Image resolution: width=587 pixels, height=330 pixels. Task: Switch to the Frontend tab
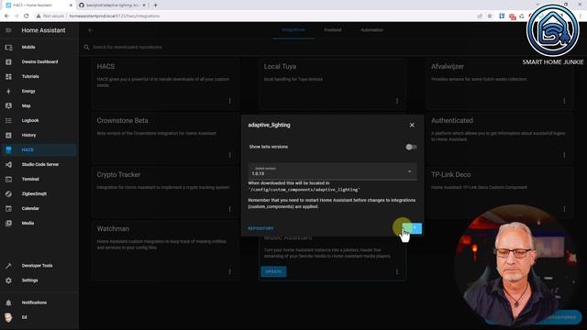(x=332, y=30)
